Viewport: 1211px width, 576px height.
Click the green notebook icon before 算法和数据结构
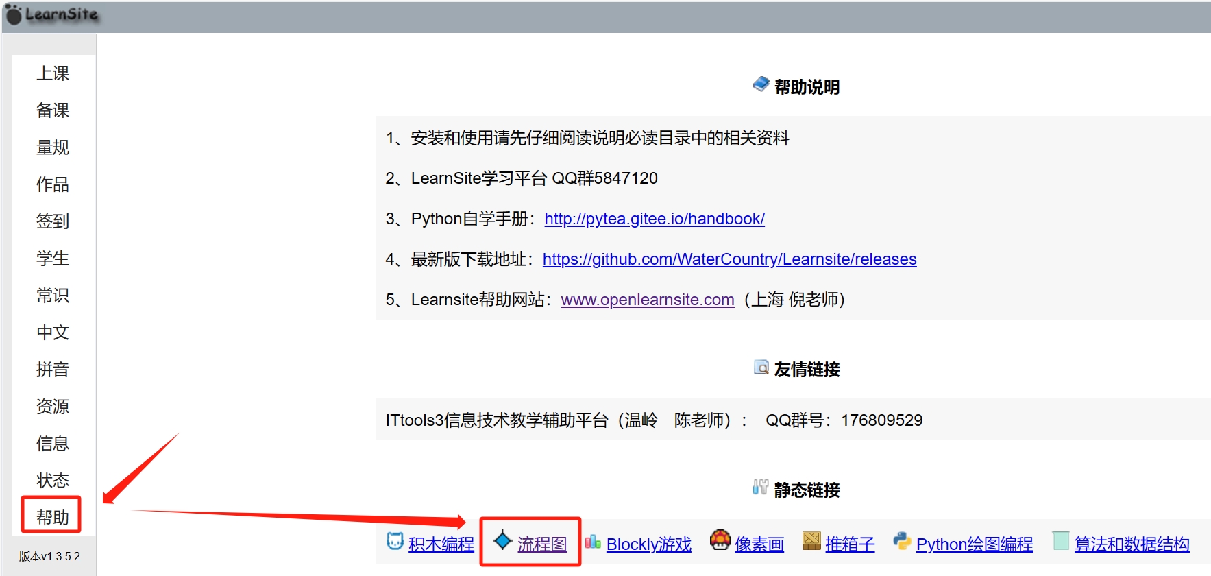(x=1061, y=541)
